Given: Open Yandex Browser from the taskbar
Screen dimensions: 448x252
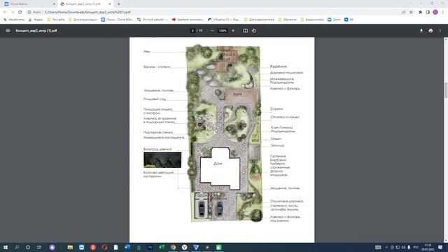Looking at the screenshot, I should click(185, 247).
